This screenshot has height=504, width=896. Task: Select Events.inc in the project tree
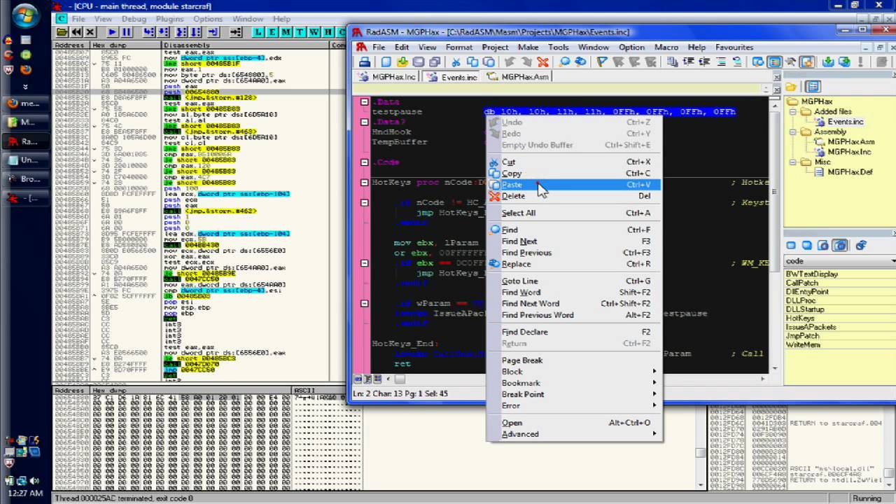[x=846, y=122]
